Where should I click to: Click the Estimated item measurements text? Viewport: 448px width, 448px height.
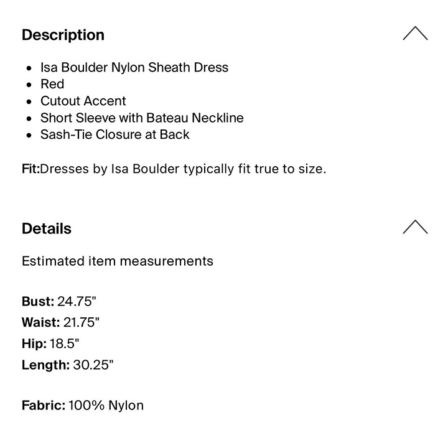coord(118,261)
